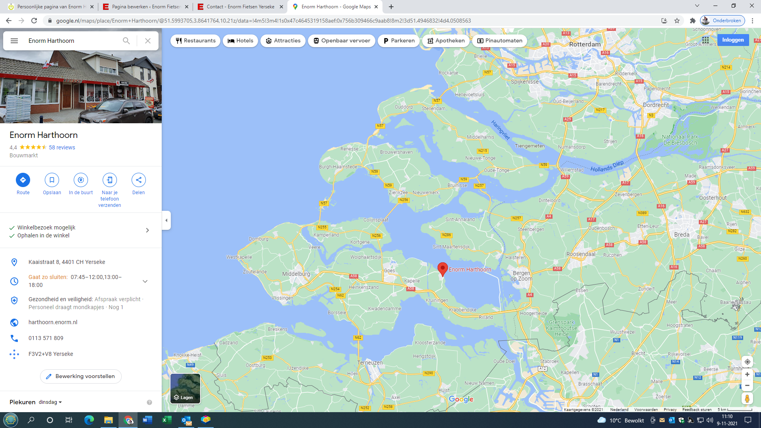The width and height of the screenshot is (761, 428).
Task: Share the place with Delen icon
Action: [139, 180]
